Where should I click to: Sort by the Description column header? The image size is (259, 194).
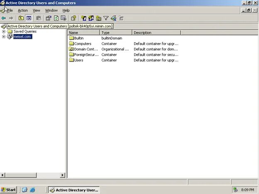pyautogui.click(x=156, y=33)
